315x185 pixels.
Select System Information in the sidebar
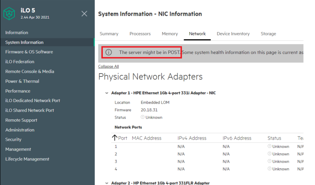tap(24, 42)
